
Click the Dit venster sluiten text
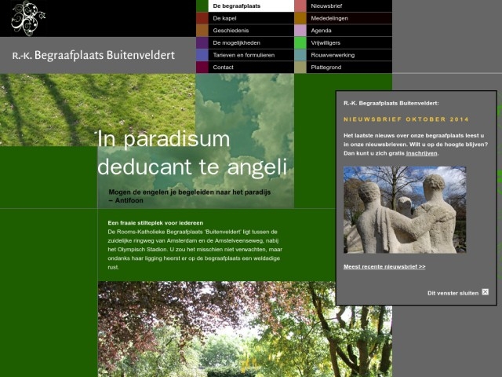click(x=453, y=293)
